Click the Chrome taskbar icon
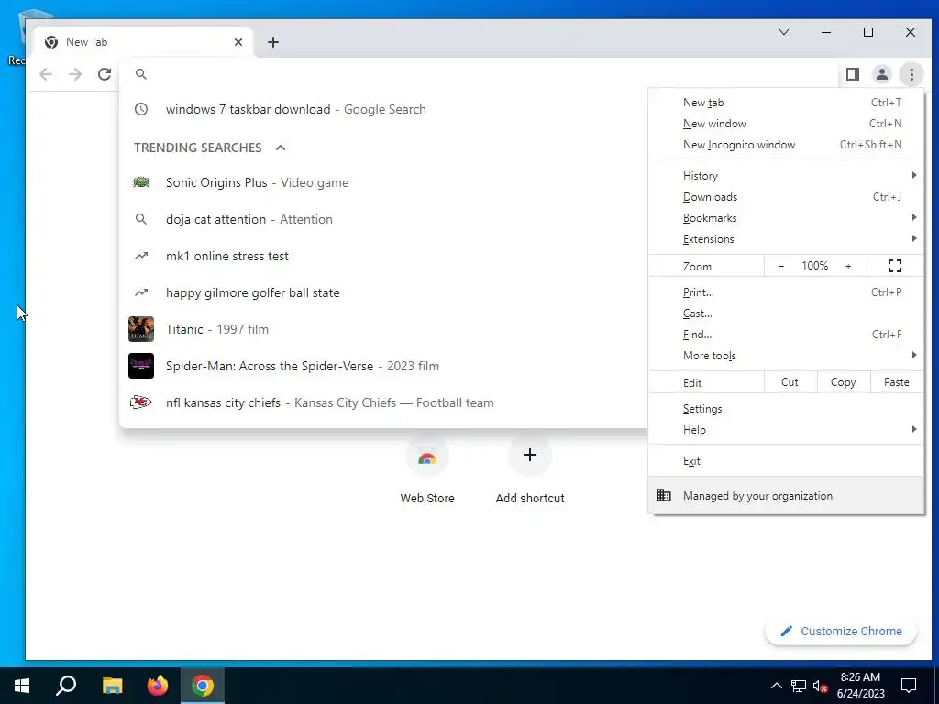The width and height of the screenshot is (939, 704). click(203, 686)
